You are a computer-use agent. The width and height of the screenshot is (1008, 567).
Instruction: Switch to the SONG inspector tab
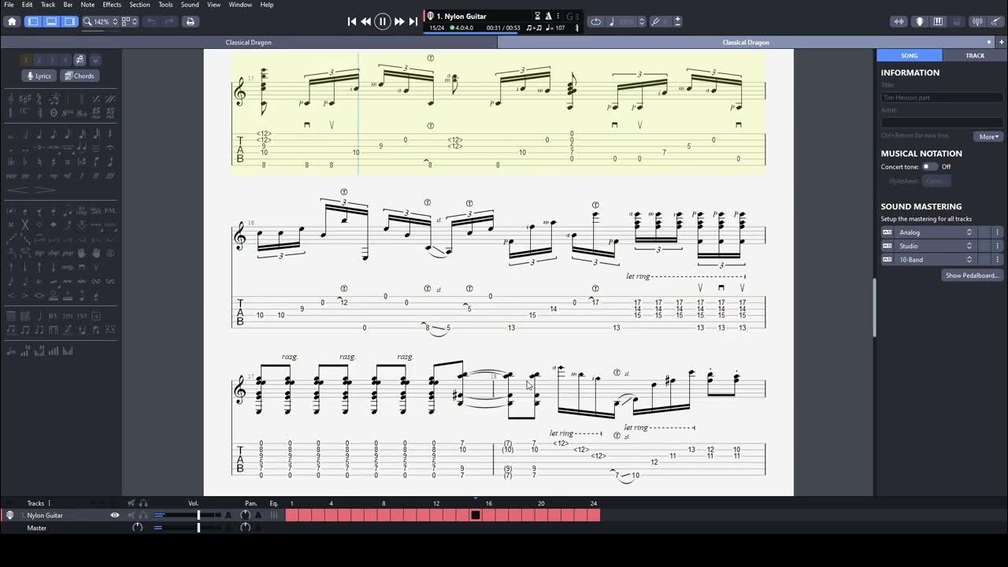click(910, 55)
